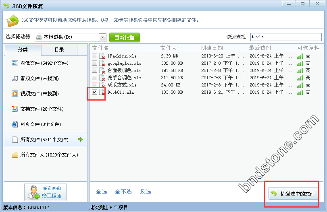The height and width of the screenshot is (212, 327).
Task: Click the 反选 link
Action: point(146,191)
